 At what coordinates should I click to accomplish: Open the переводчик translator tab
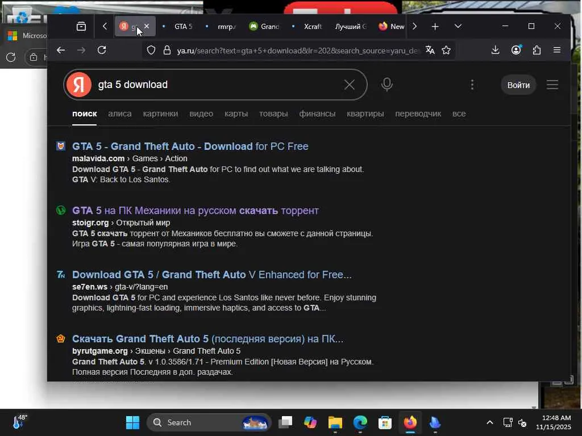[x=418, y=114]
